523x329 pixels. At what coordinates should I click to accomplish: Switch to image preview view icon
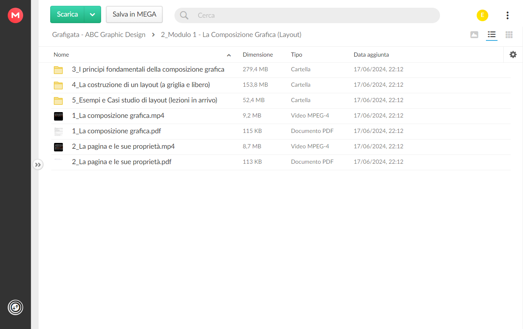tap(474, 35)
